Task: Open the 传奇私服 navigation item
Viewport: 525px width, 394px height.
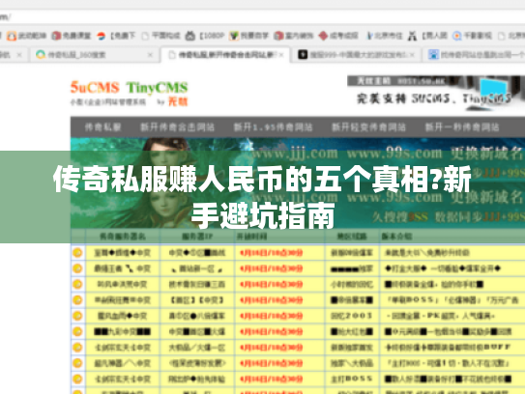Action: tap(102, 127)
